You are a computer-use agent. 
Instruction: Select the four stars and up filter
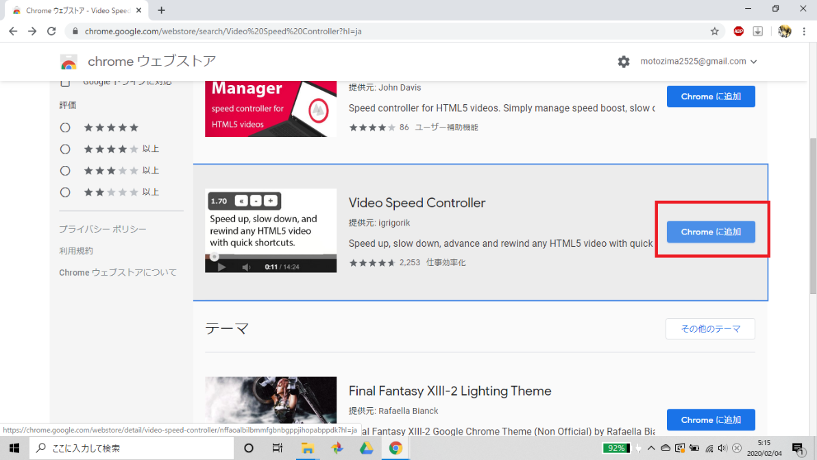pos(65,149)
